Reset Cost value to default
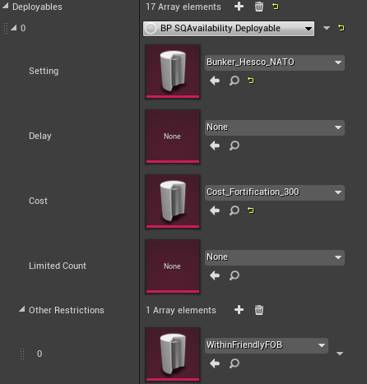 tap(250, 211)
